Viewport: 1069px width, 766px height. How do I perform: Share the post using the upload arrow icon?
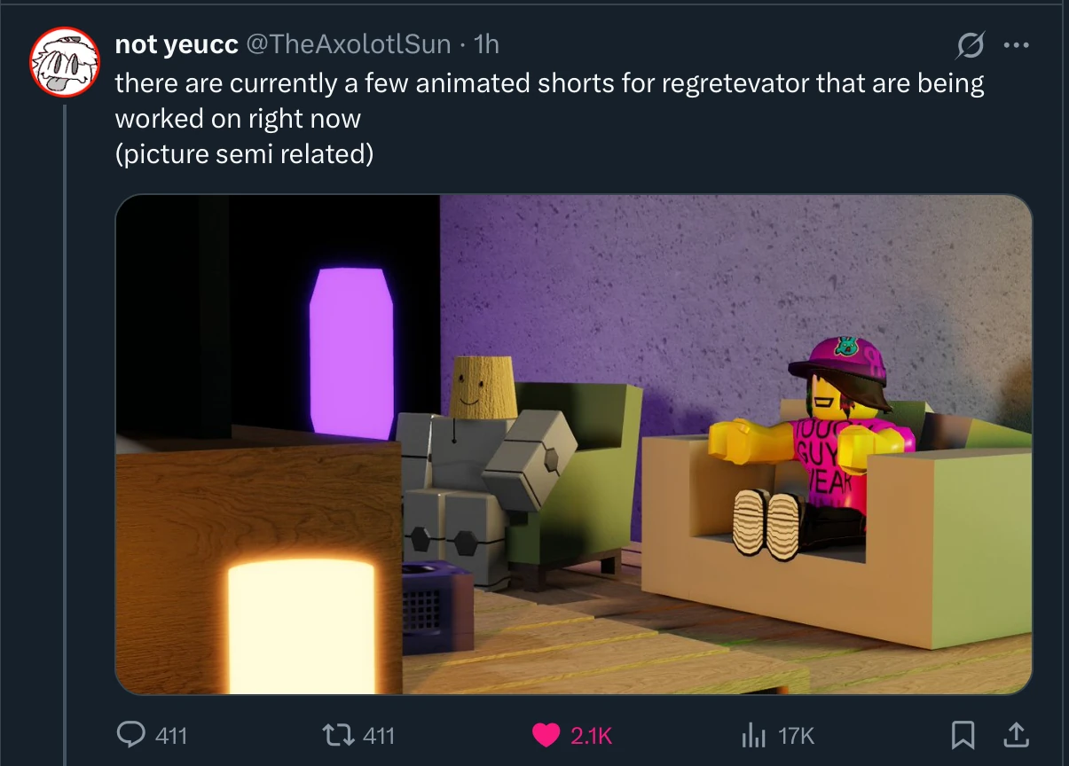coord(1017,733)
